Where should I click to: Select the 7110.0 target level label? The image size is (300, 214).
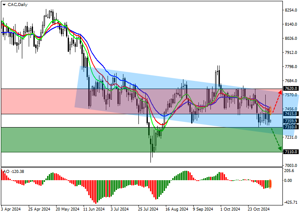(291, 152)
